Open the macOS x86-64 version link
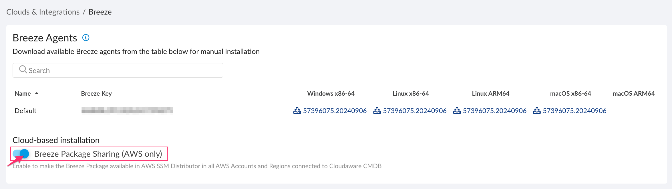 click(575, 110)
